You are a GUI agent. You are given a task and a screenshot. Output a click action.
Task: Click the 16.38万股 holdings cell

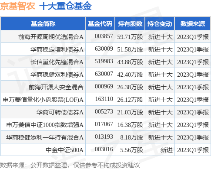coord(130,125)
